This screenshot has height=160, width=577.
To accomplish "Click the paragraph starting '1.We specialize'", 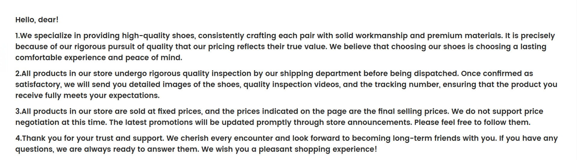I will click(x=270, y=47).
